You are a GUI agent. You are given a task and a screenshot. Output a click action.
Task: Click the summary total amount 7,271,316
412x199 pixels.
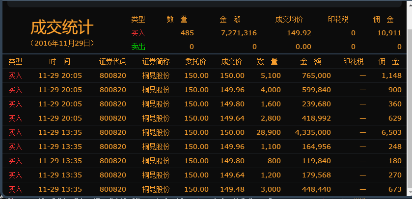239,33
